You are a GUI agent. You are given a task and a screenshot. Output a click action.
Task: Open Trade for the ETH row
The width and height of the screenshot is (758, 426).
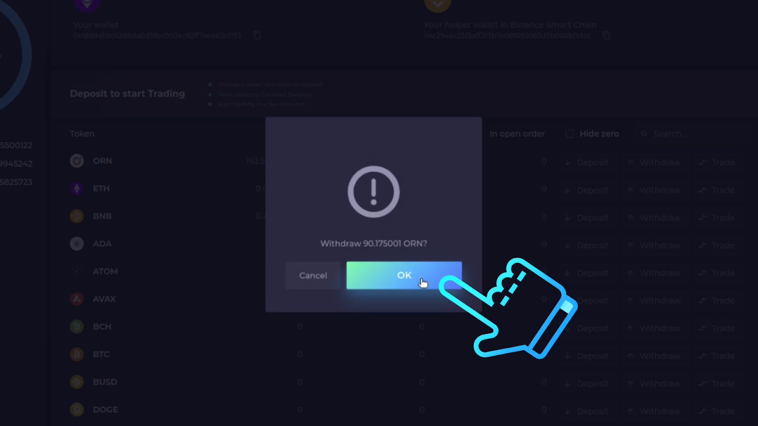click(717, 190)
